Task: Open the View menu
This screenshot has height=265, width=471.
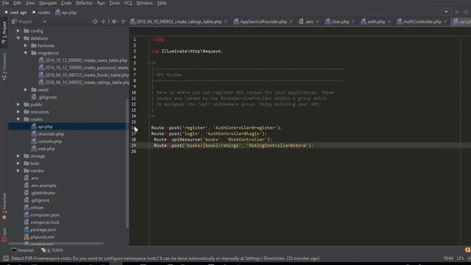Action: pyautogui.click(x=30, y=3)
